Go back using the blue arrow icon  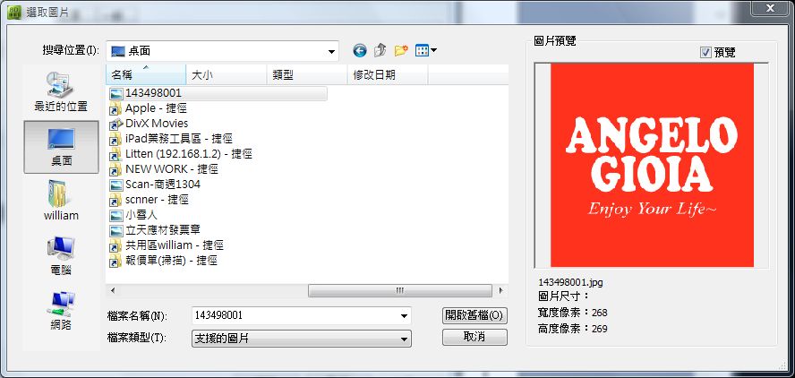[x=360, y=50]
